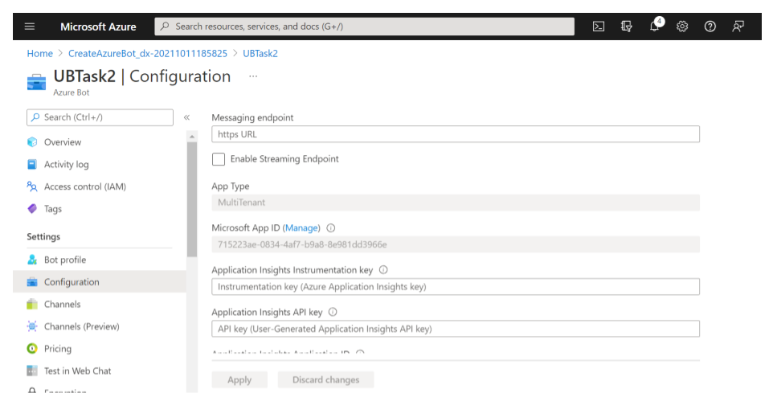The width and height of the screenshot is (773, 397).
Task: Click the Messaging endpoint URL field
Action: pos(455,134)
